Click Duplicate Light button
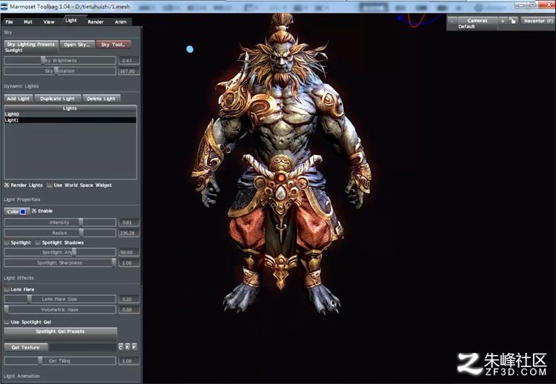Viewport: 556px width, 384px height. 57,99
